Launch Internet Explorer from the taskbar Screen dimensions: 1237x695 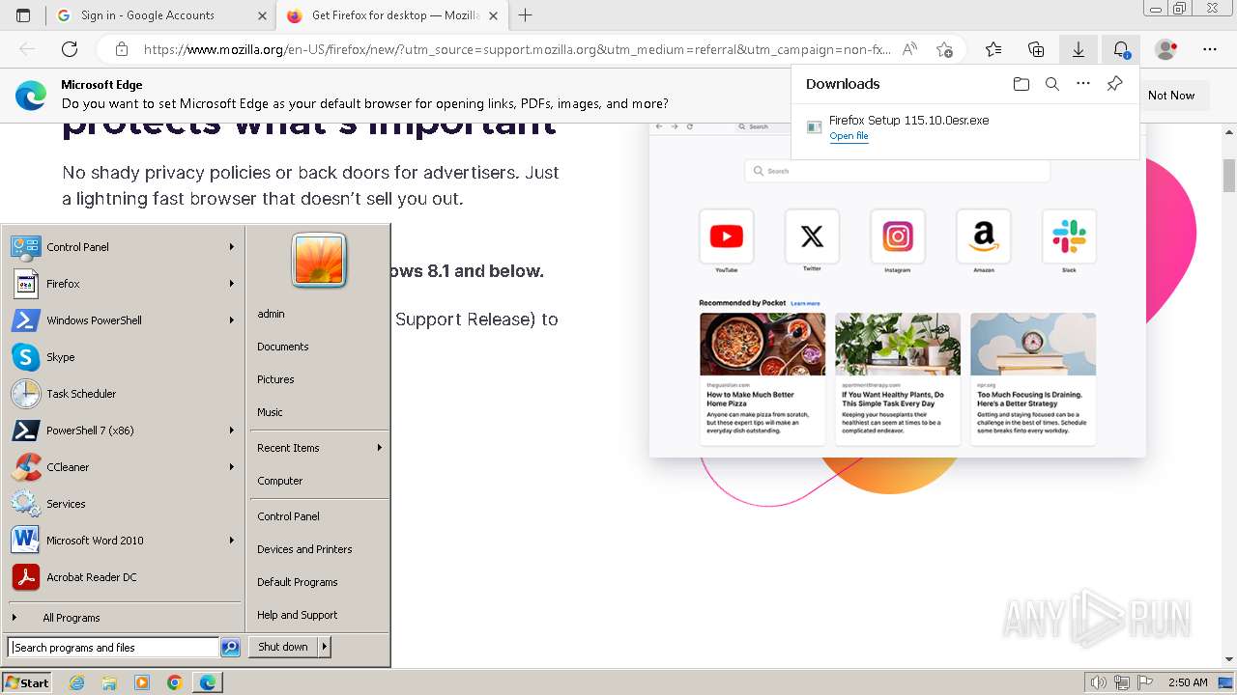click(77, 682)
